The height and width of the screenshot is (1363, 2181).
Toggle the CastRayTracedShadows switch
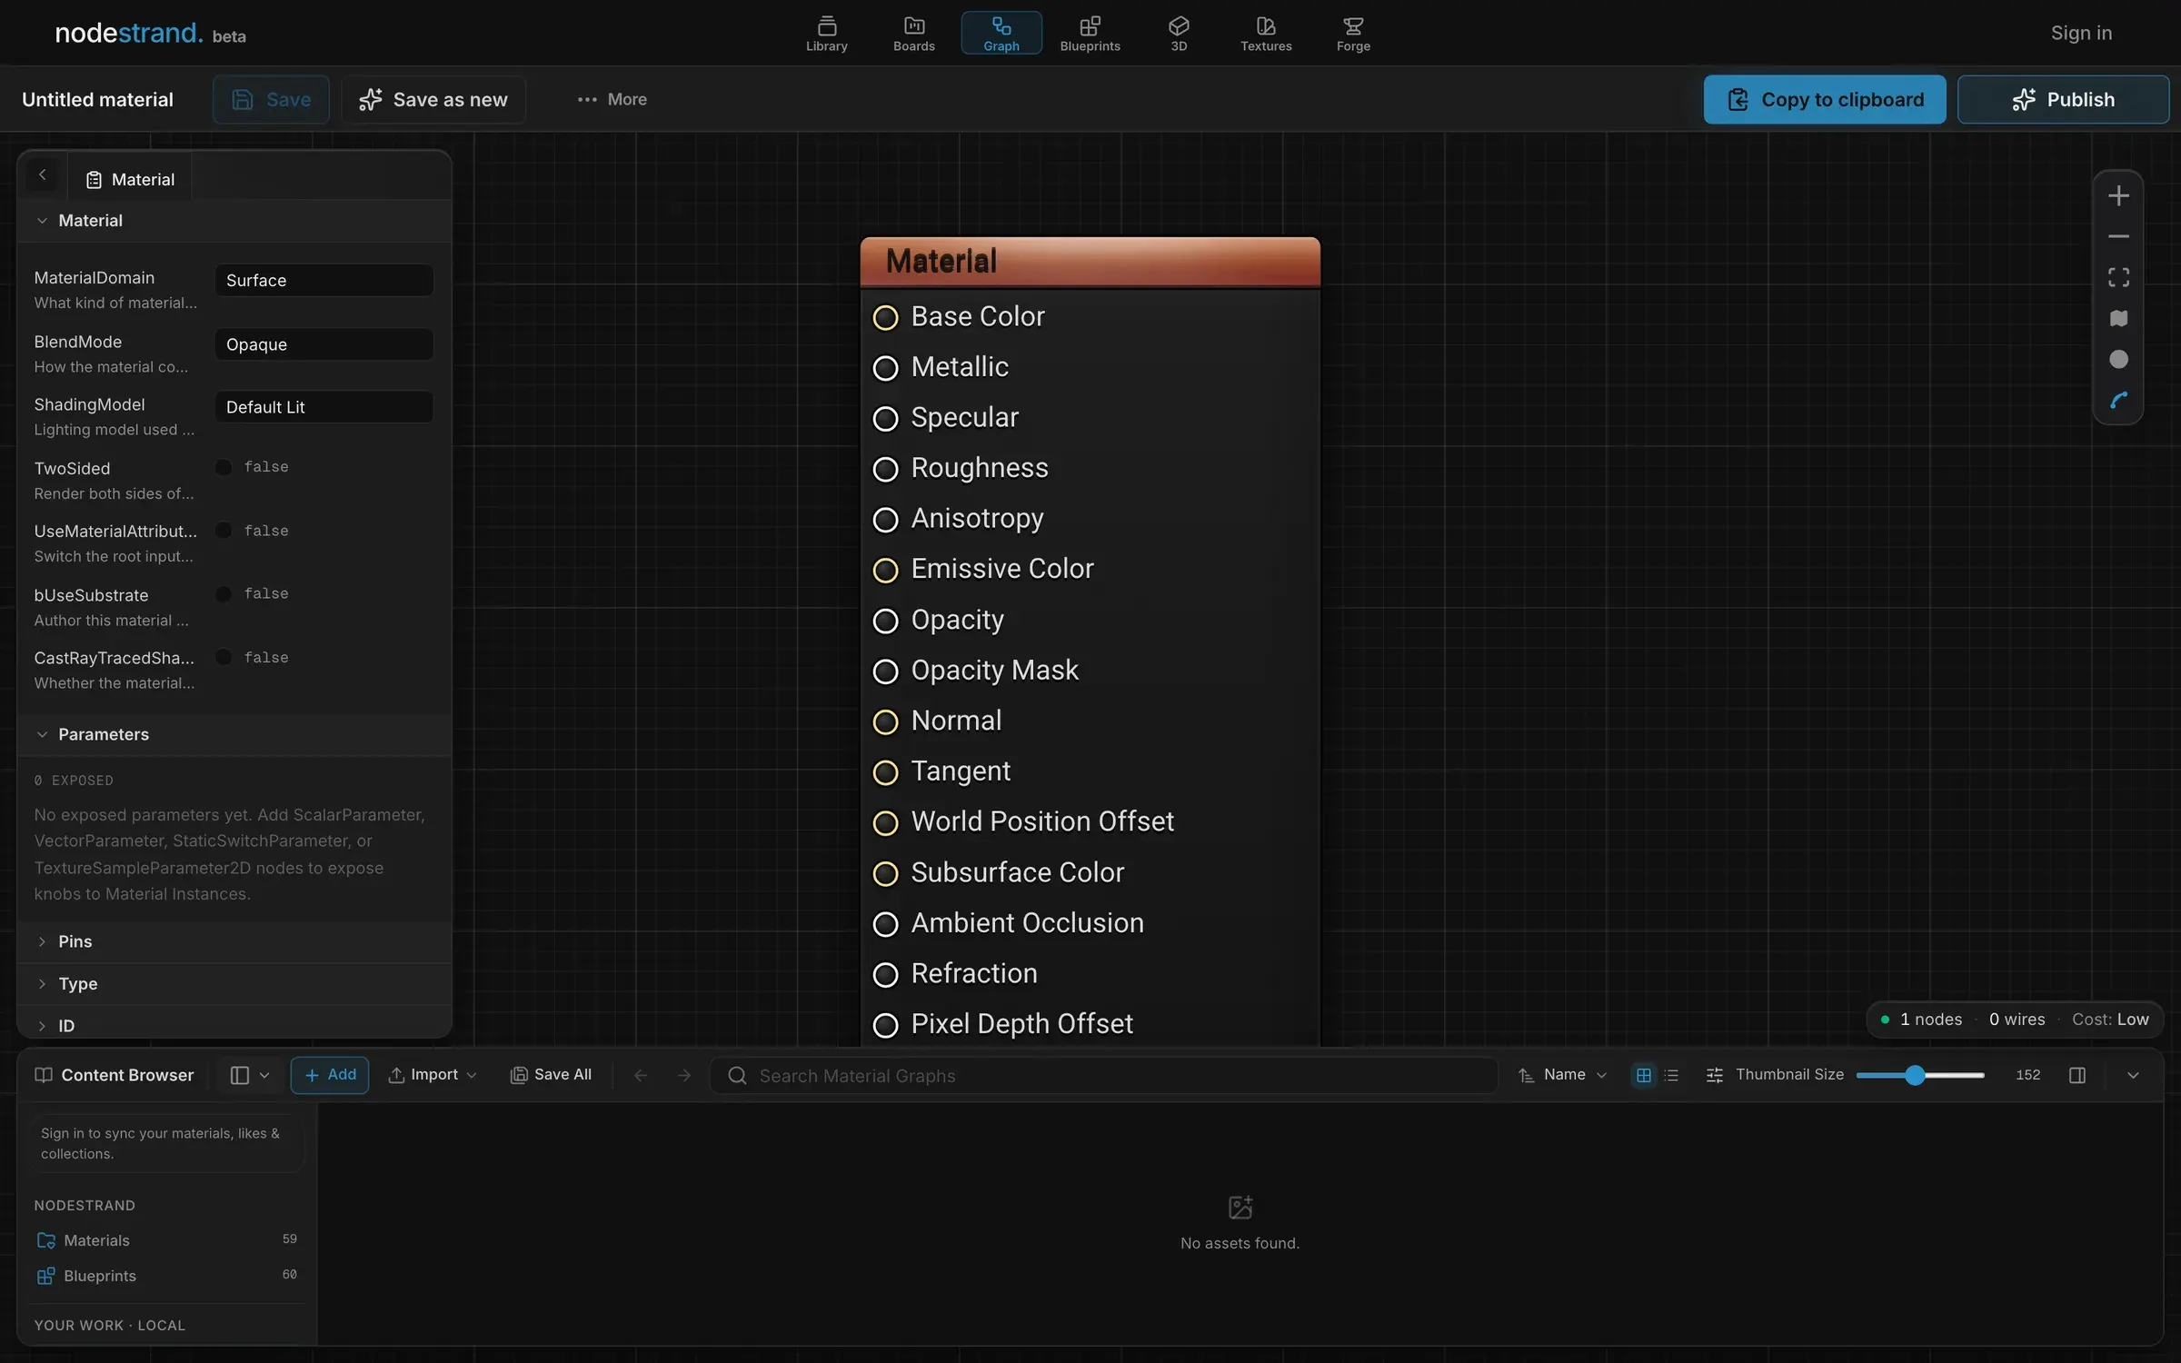224,657
